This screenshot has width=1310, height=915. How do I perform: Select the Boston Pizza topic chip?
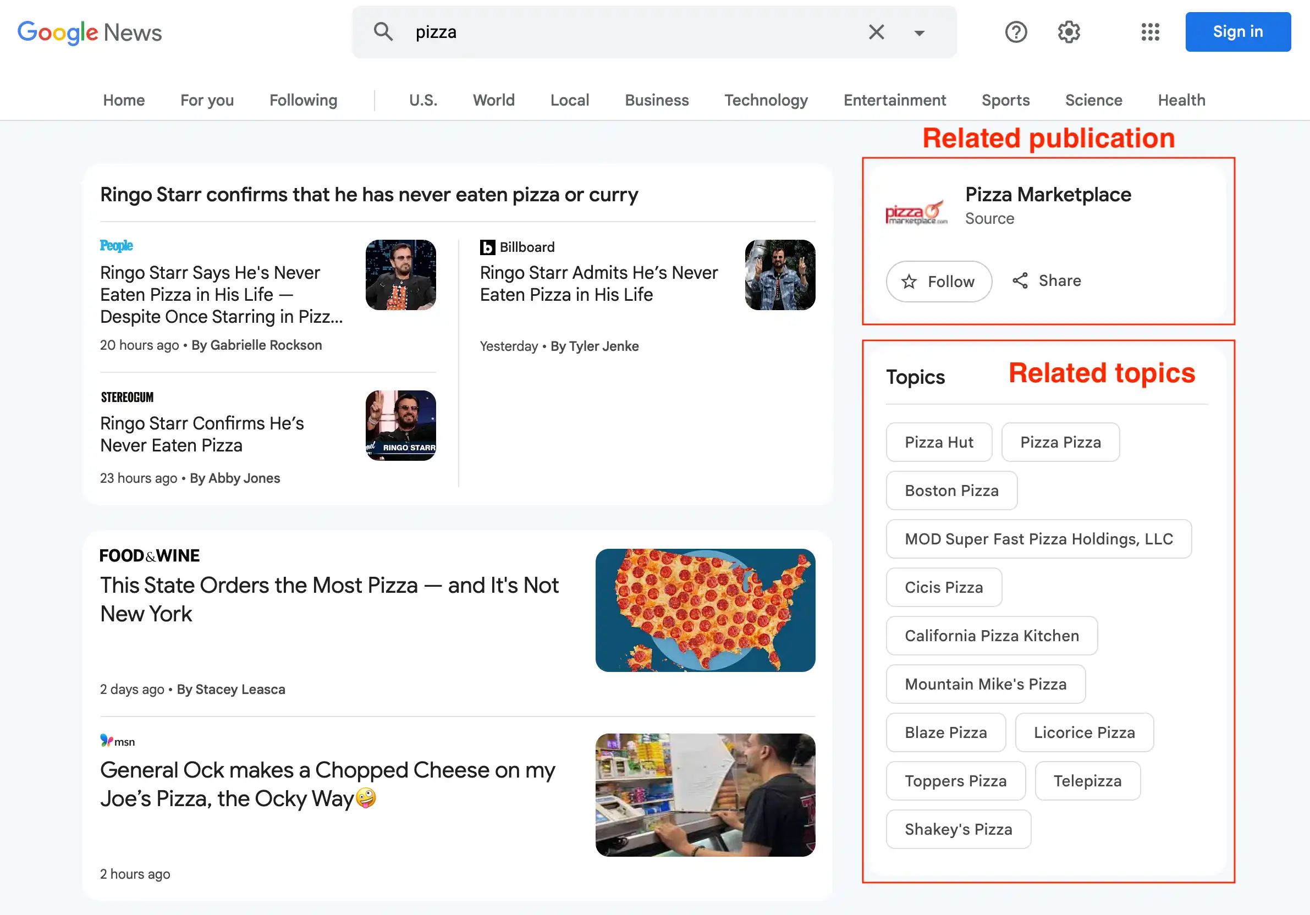(951, 490)
